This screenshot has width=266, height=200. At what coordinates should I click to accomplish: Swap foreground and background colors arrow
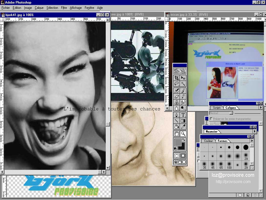[x=184, y=140]
